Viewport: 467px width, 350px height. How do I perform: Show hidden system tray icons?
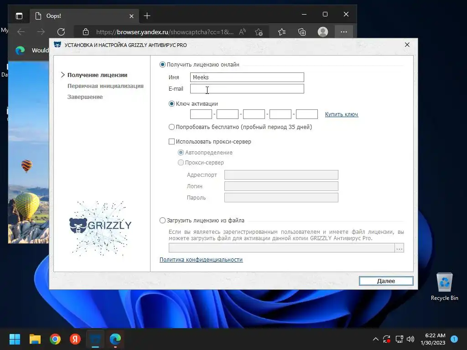pos(376,339)
